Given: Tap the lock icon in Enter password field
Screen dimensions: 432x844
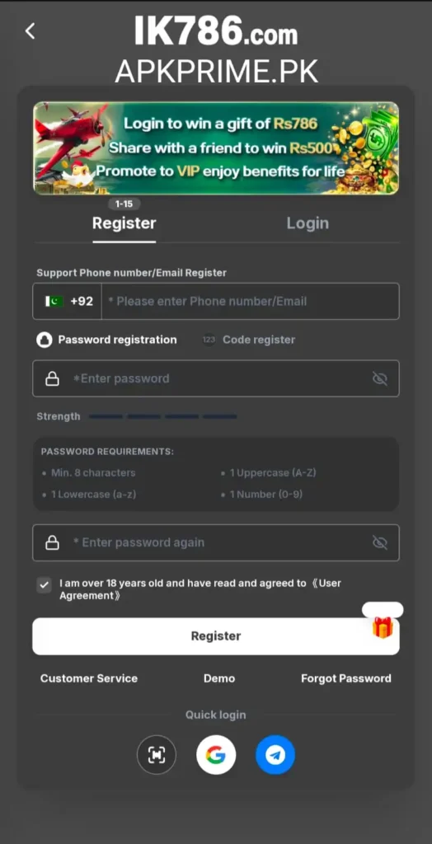Looking at the screenshot, I should pos(52,379).
